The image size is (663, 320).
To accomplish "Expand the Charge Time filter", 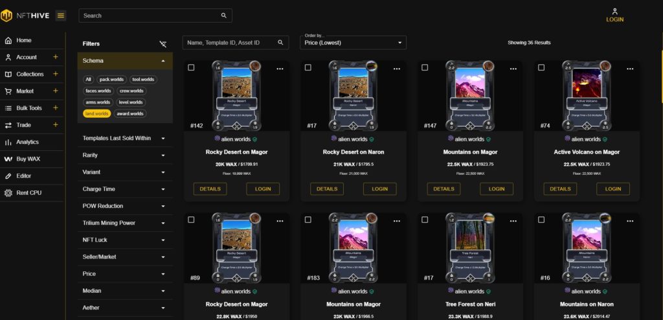I will (x=125, y=189).
